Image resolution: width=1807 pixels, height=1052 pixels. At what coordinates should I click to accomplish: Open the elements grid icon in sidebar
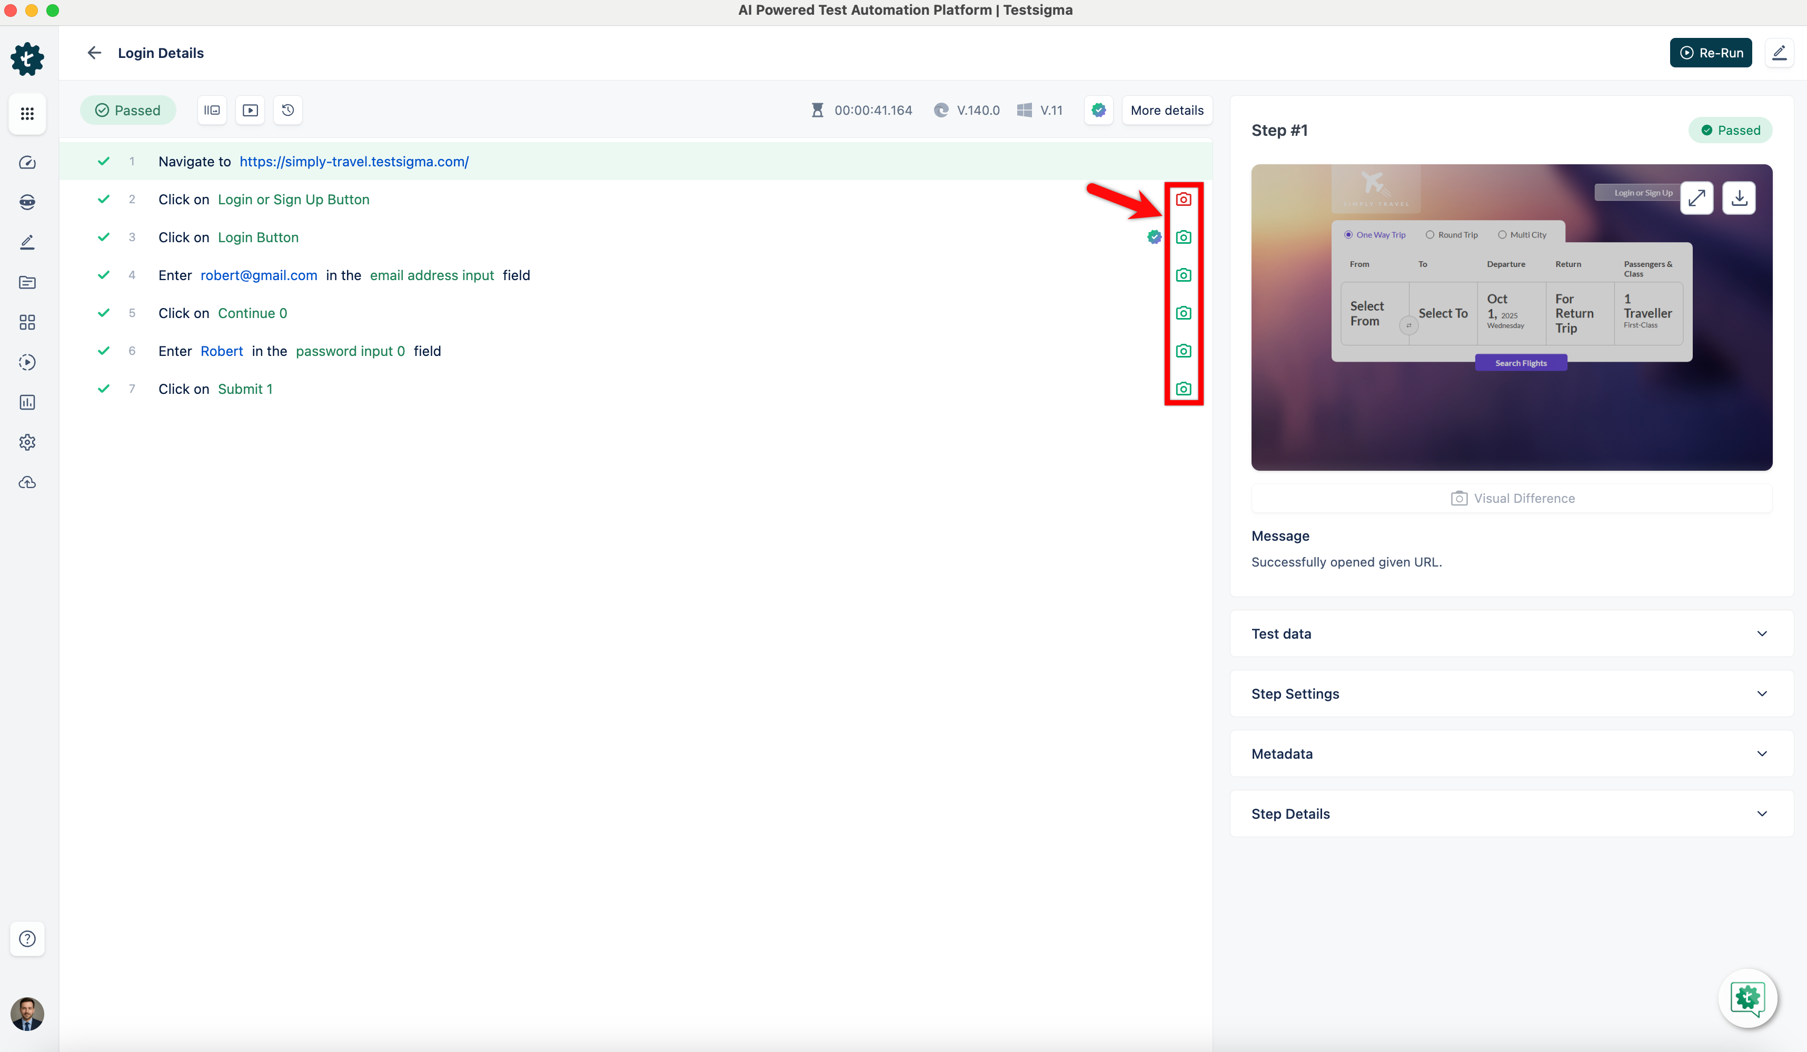pyautogui.click(x=27, y=323)
